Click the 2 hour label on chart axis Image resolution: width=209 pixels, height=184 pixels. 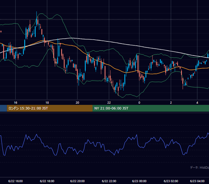[171, 103]
